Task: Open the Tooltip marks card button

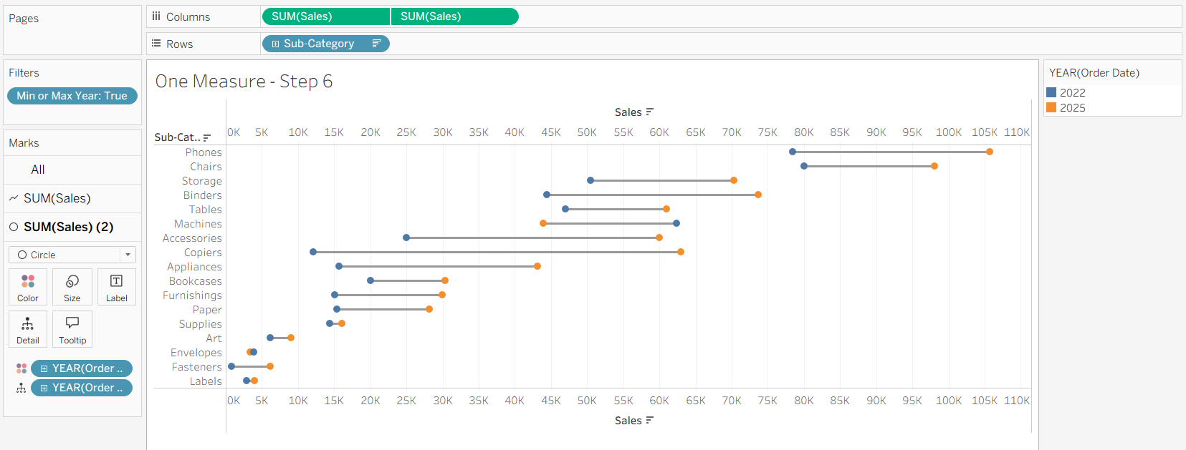Action: pos(72,329)
